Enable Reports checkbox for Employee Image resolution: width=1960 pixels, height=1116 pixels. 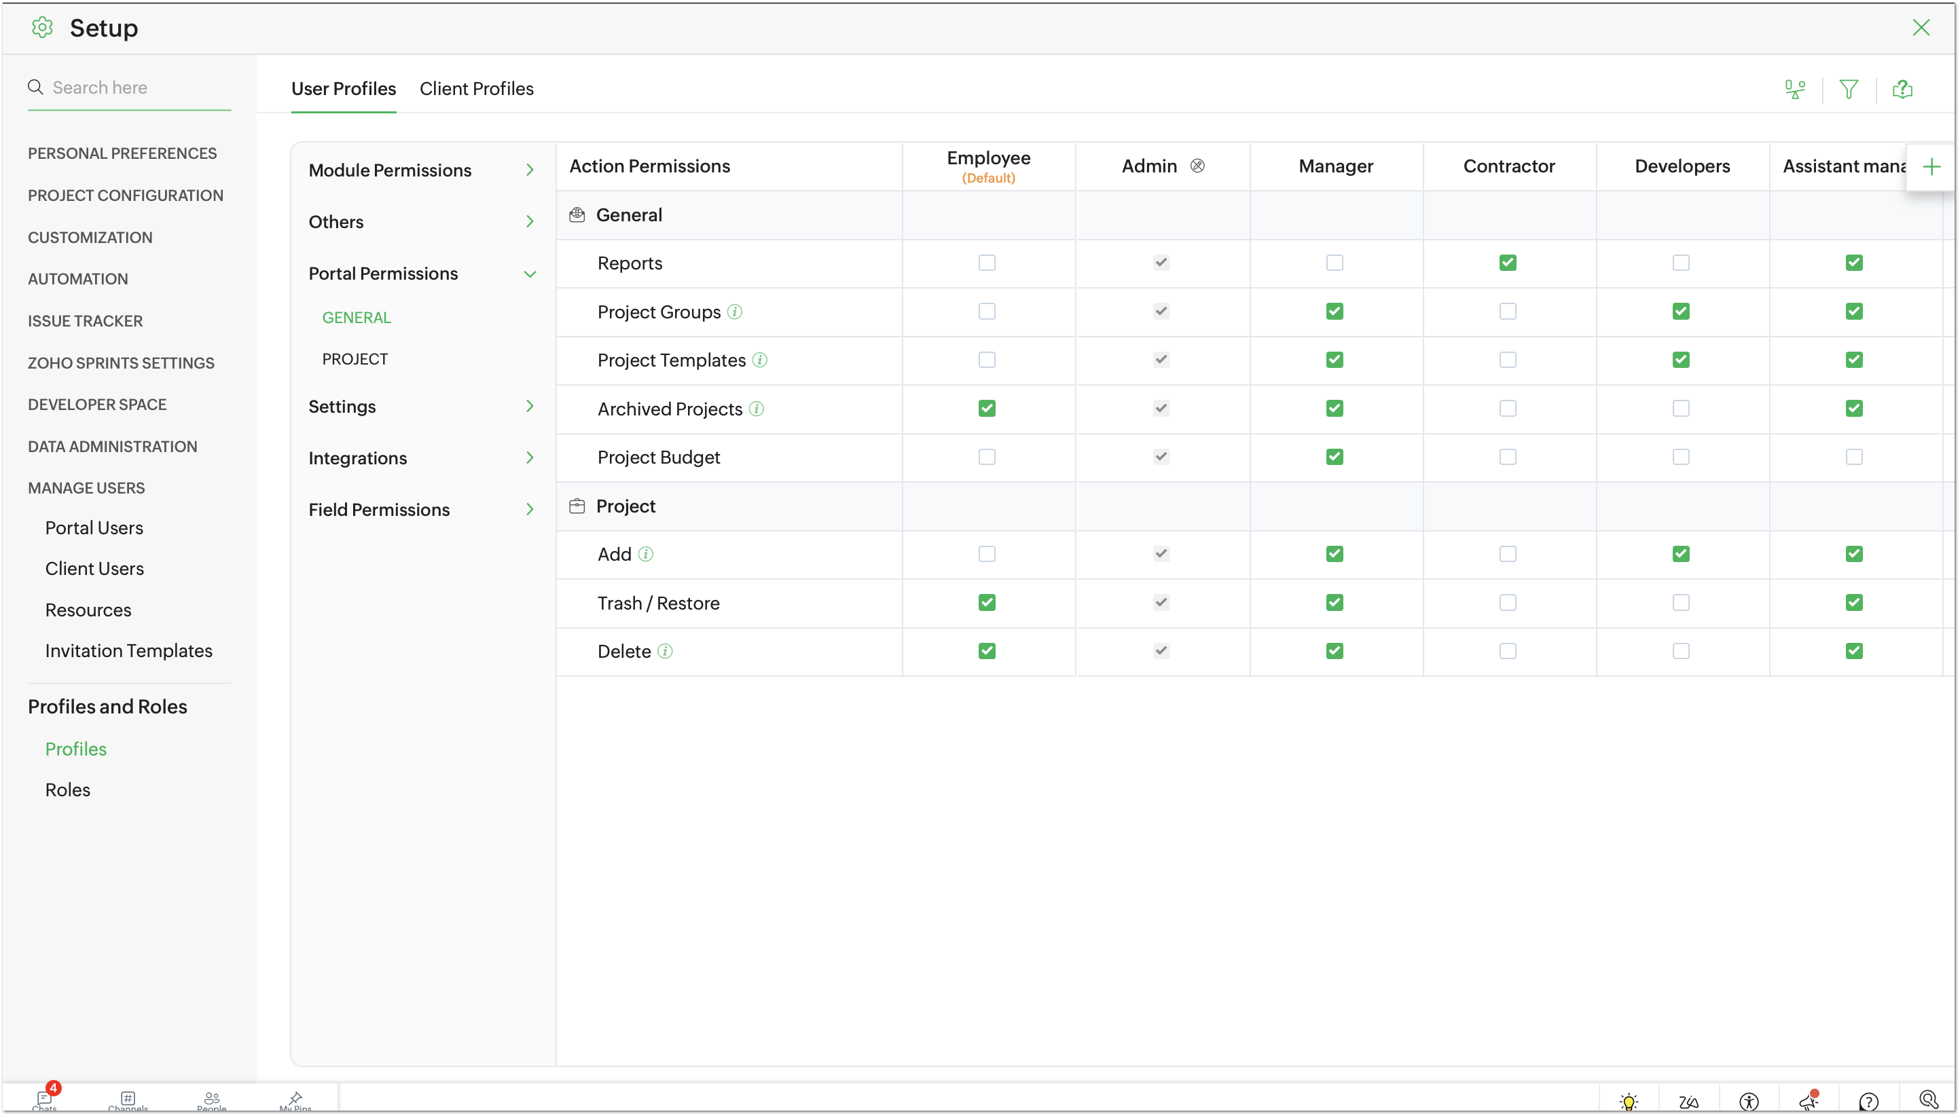[987, 263]
